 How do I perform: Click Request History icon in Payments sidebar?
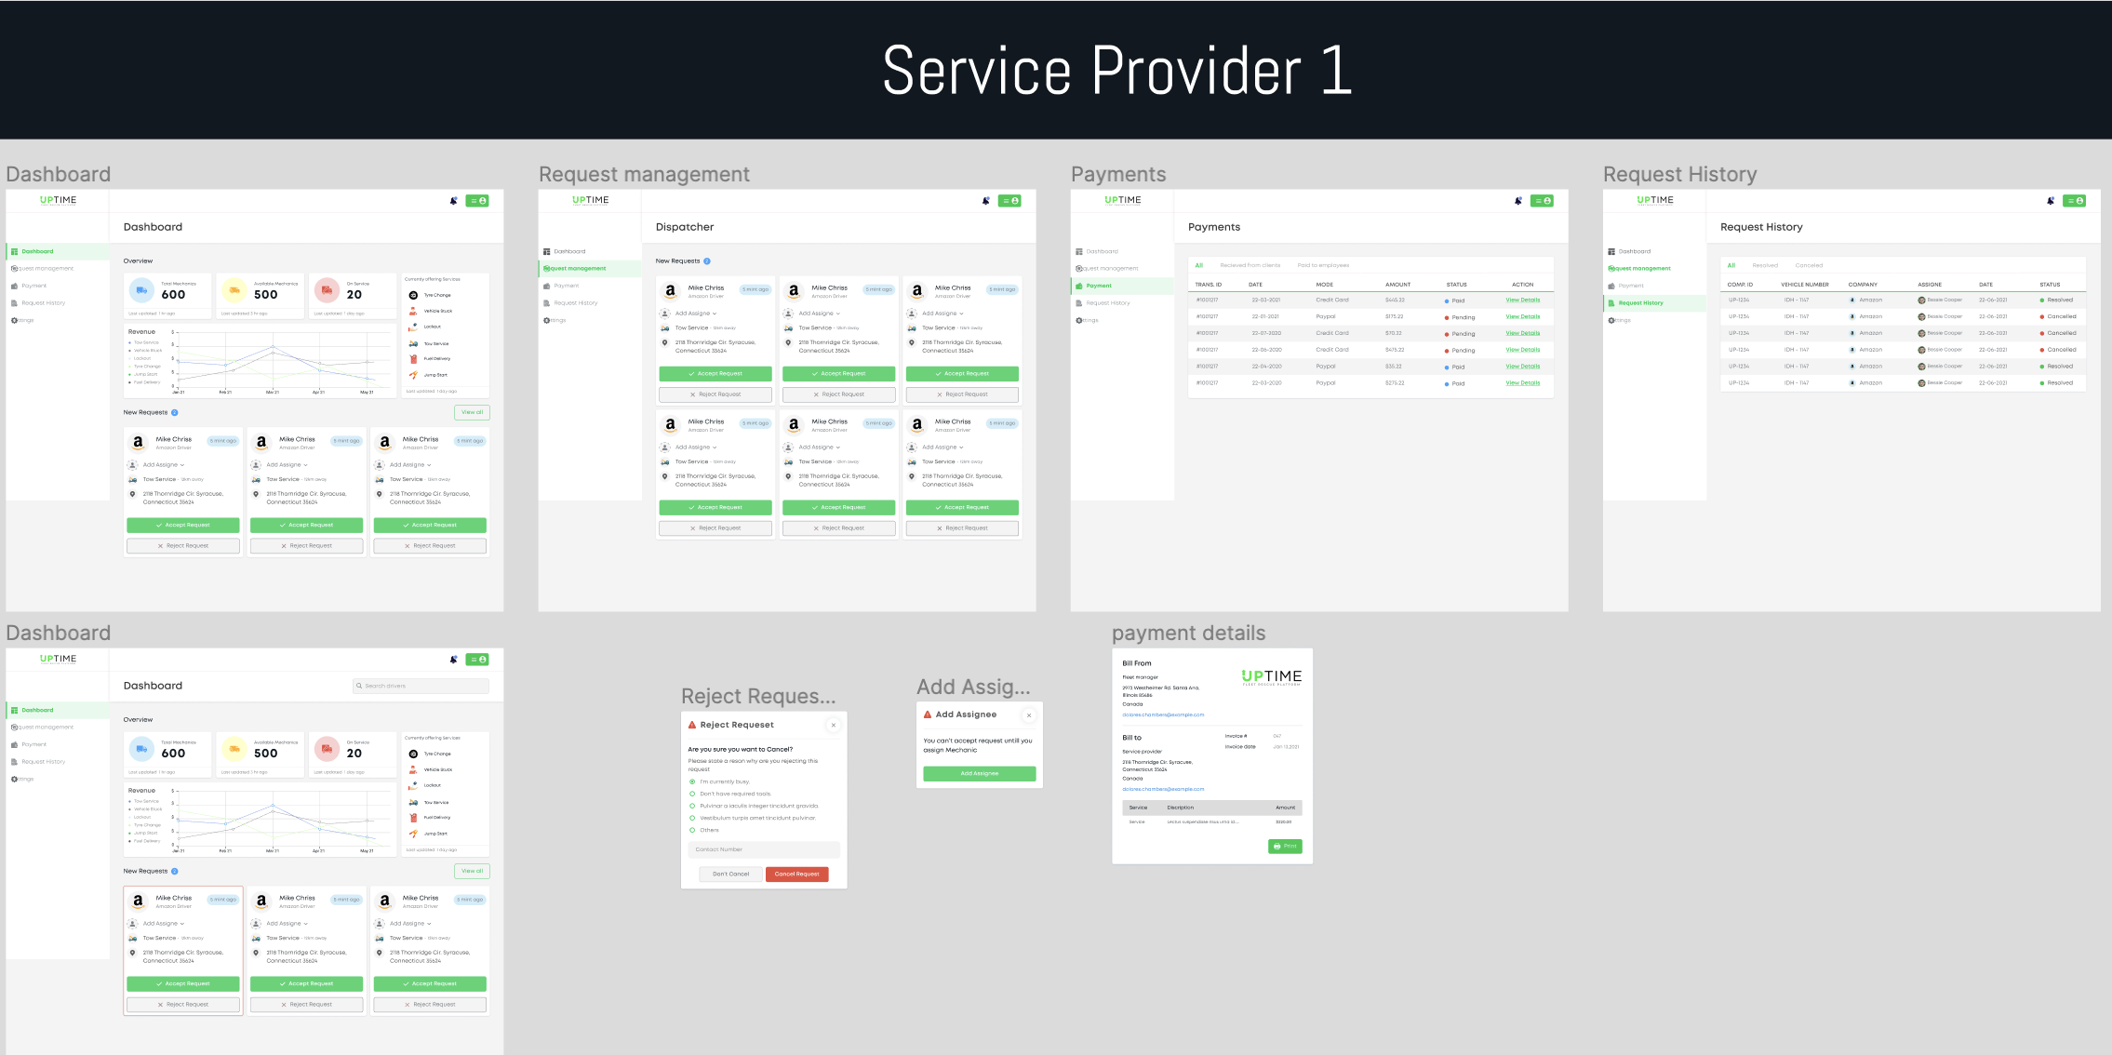click(x=1079, y=303)
